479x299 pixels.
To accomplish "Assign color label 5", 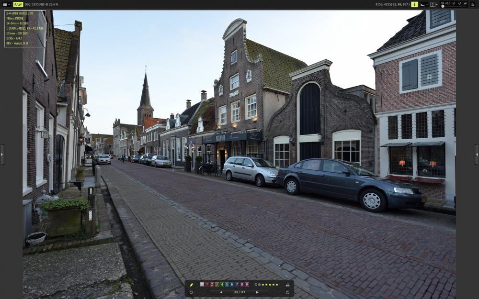I will tap(227, 284).
